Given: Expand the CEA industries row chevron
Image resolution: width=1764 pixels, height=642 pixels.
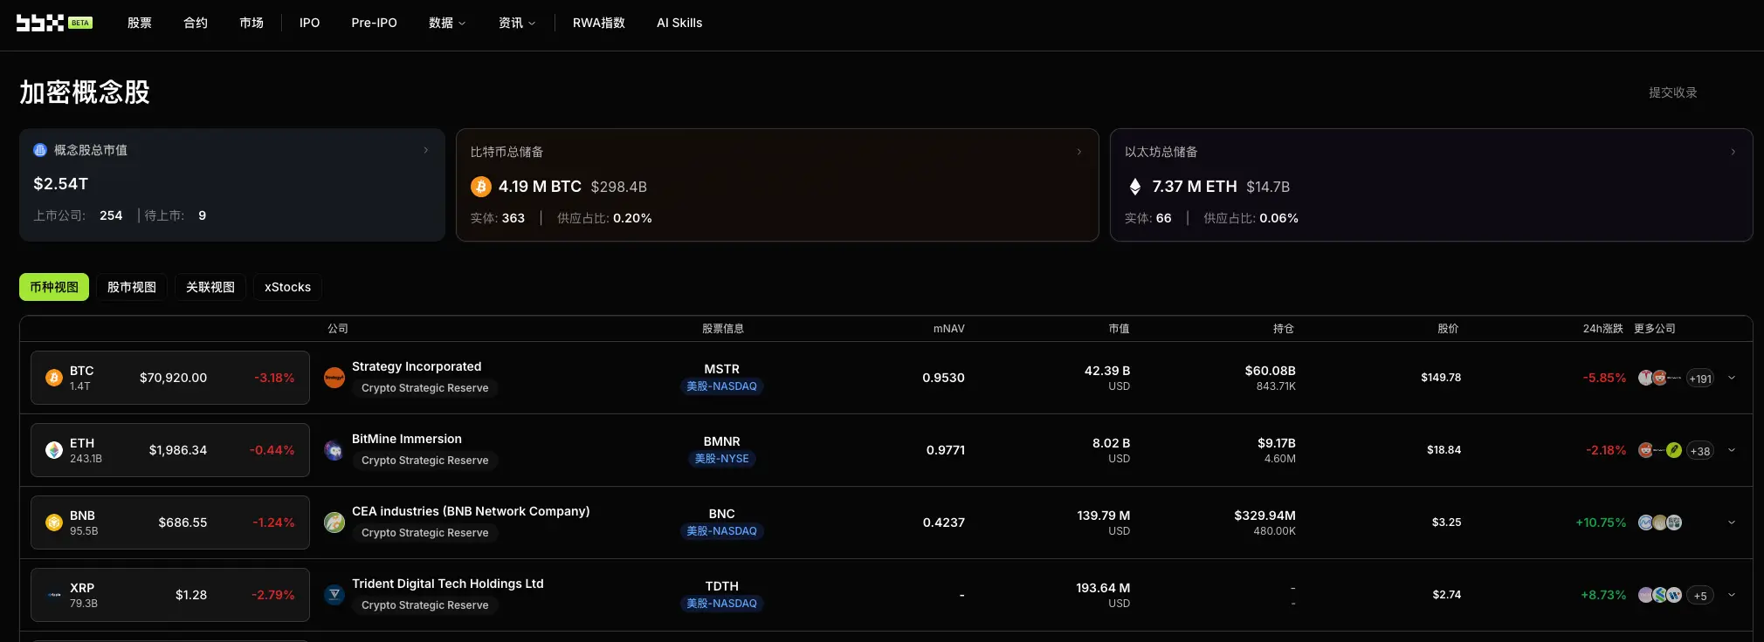Looking at the screenshot, I should 1732,522.
